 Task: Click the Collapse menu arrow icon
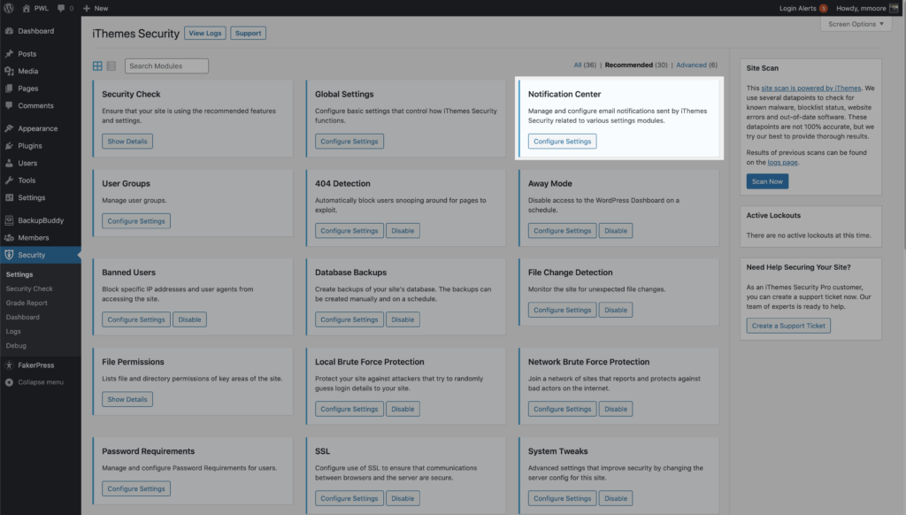click(x=9, y=382)
